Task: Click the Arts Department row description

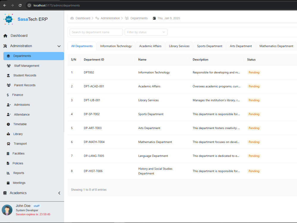Action: (x=216, y=128)
